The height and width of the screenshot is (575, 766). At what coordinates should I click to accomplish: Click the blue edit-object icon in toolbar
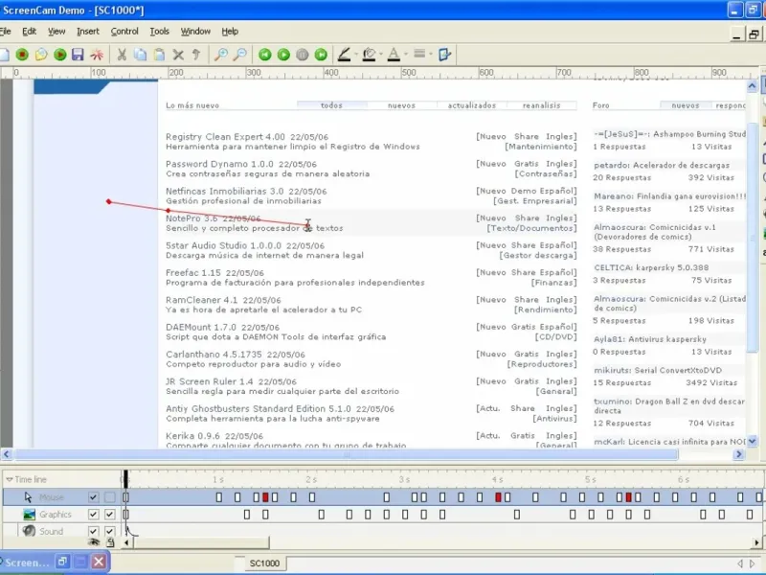[444, 55]
